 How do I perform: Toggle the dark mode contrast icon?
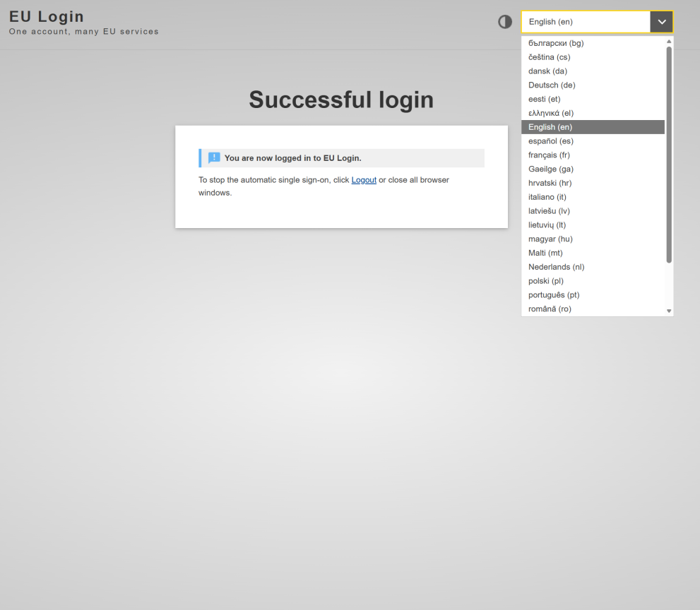click(504, 22)
